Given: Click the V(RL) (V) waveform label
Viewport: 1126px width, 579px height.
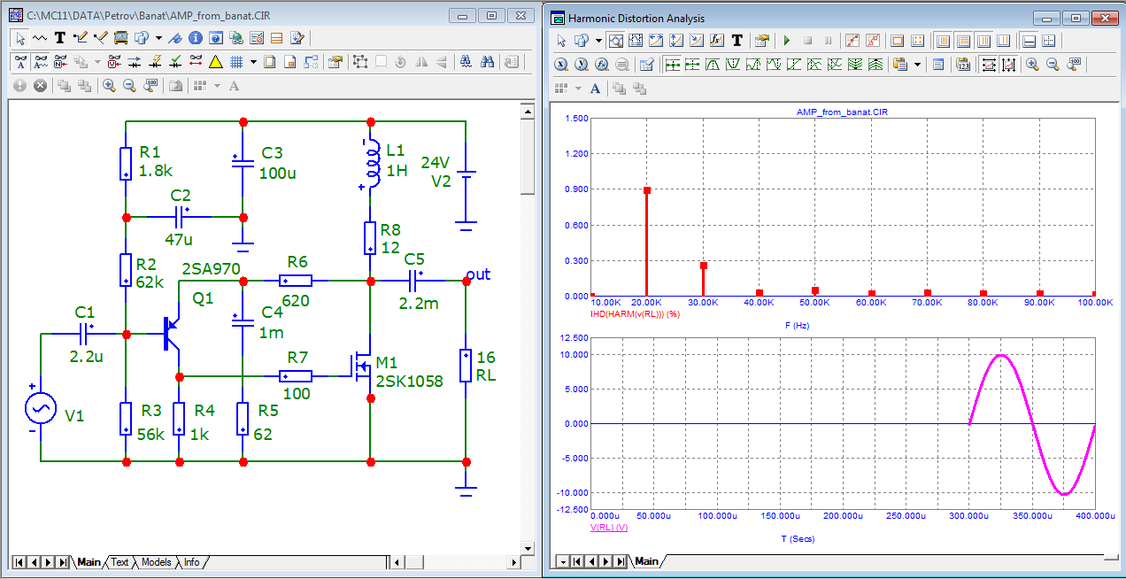Looking at the screenshot, I should [609, 527].
